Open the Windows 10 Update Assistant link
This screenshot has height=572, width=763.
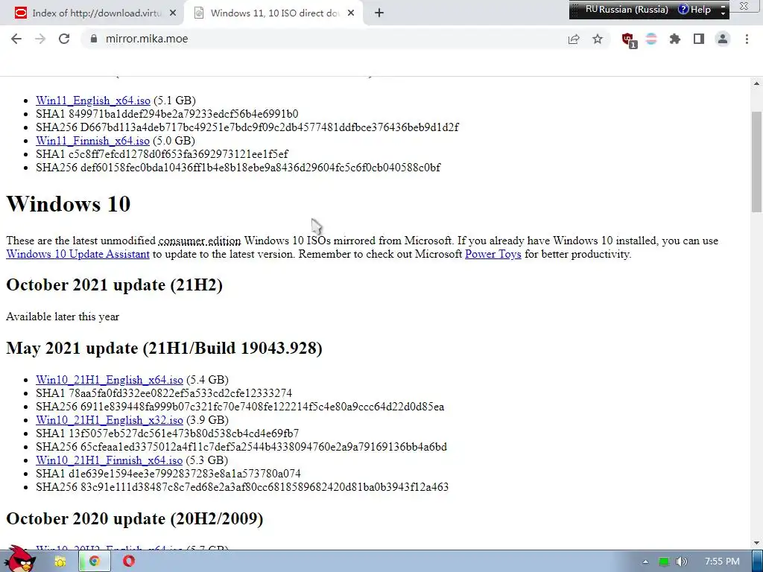77,254
